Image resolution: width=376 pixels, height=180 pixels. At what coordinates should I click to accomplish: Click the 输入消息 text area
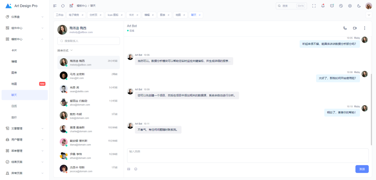(248, 156)
